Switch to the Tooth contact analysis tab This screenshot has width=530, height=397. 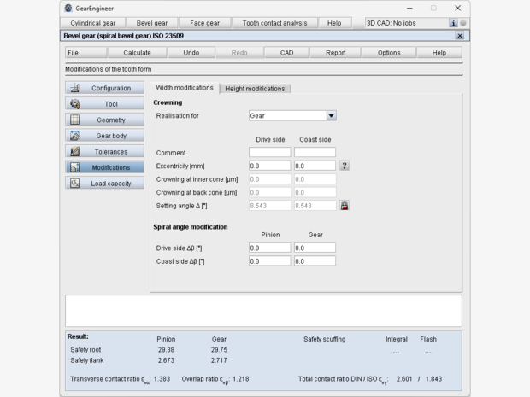274,23
